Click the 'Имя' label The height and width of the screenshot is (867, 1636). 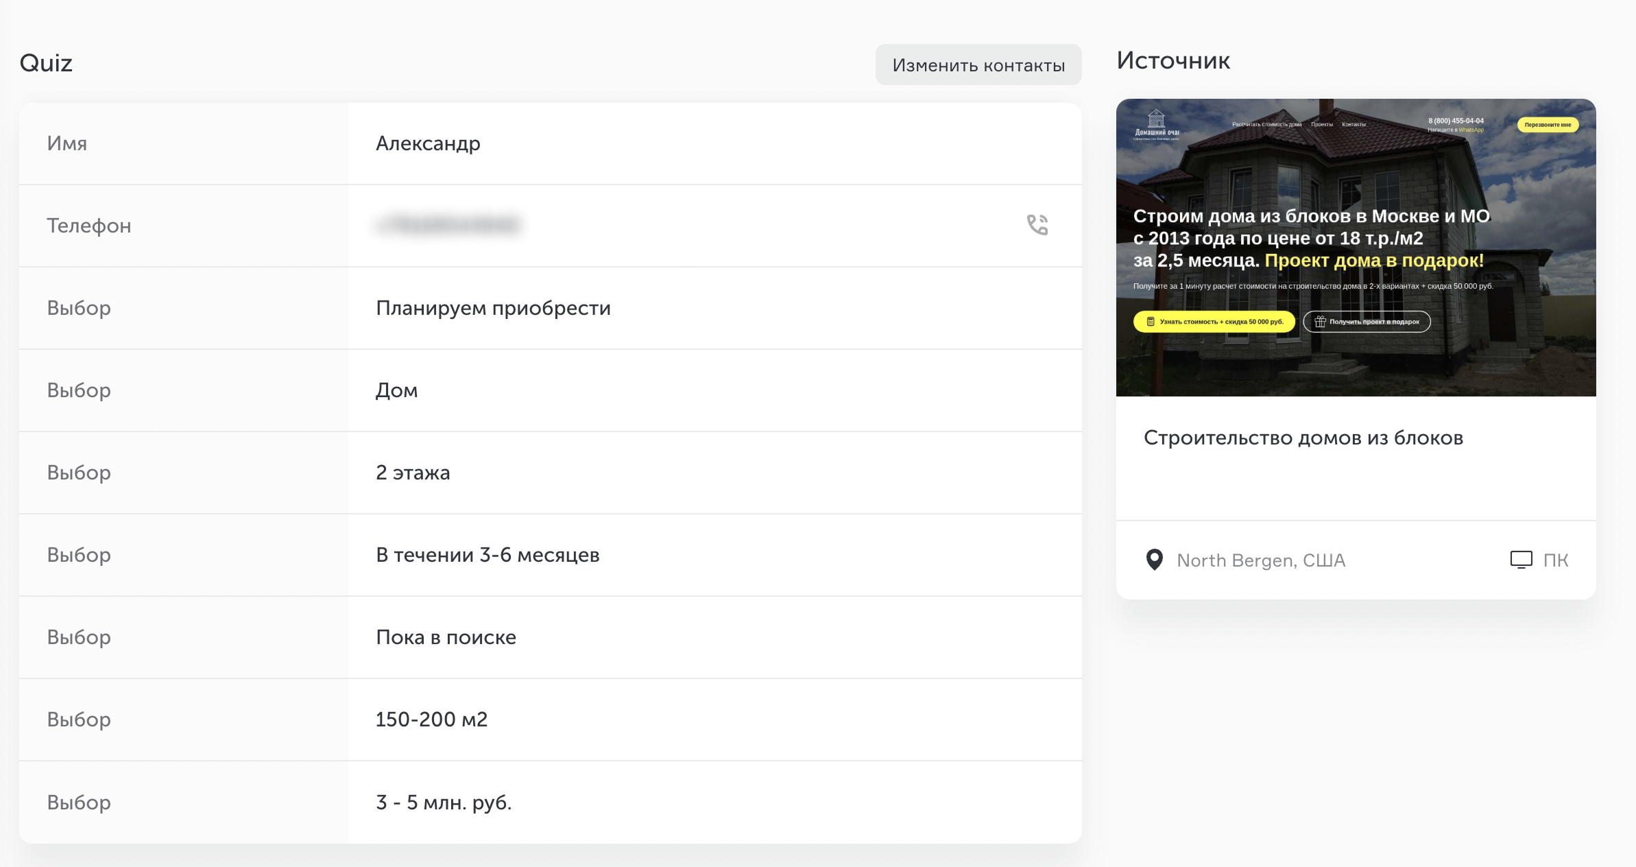67,143
